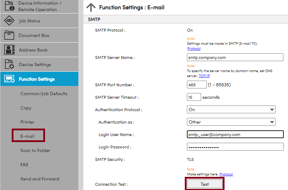288x190 pixels.
Task: Open the E-mail settings menu item
Action: click(x=27, y=136)
